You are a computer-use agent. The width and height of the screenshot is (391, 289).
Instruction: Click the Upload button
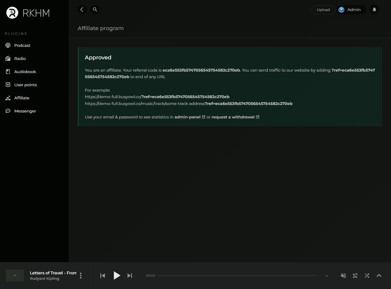pos(323,10)
